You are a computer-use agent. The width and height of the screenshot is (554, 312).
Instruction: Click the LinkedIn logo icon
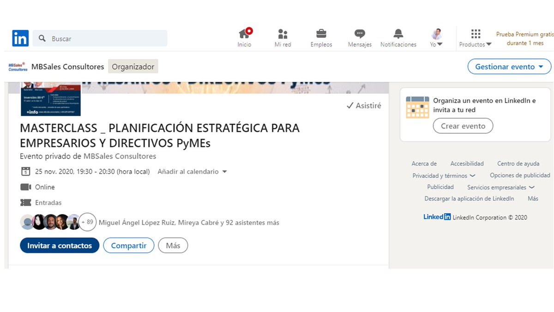tap(20, 38)
